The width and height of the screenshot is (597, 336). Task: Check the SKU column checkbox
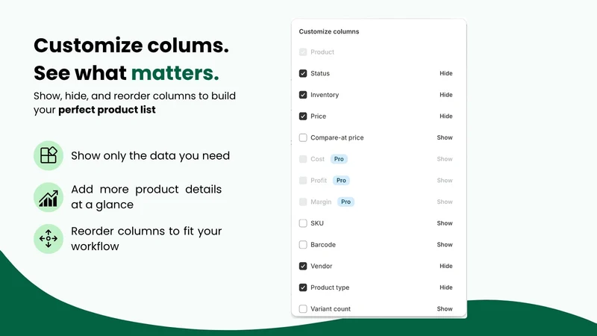(x=303, y=223)
